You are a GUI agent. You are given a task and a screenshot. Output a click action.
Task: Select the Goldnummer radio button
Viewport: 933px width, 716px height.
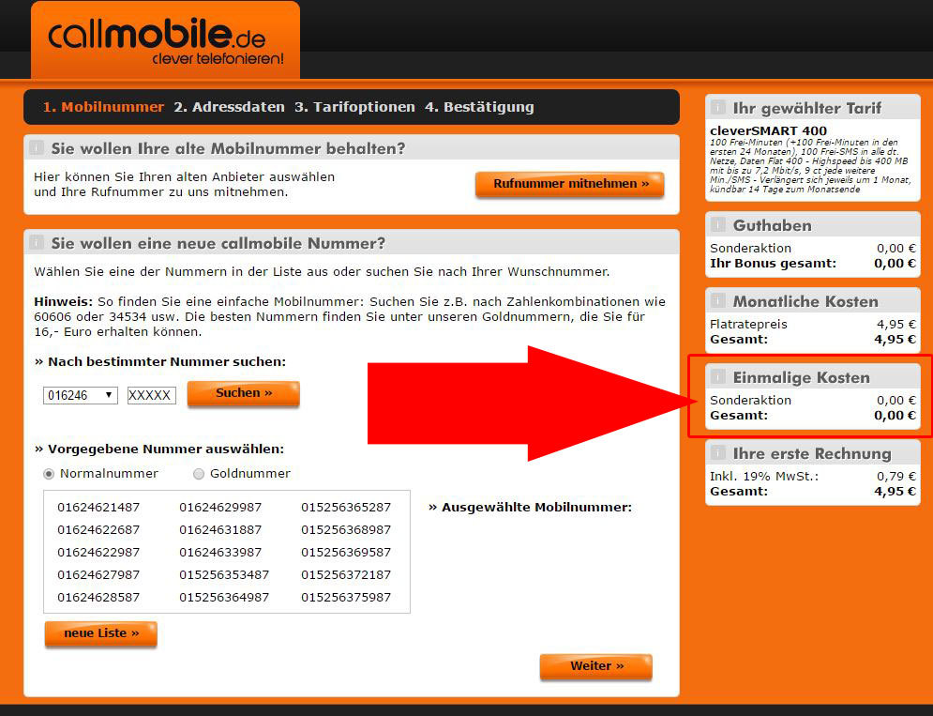[199, 474]
